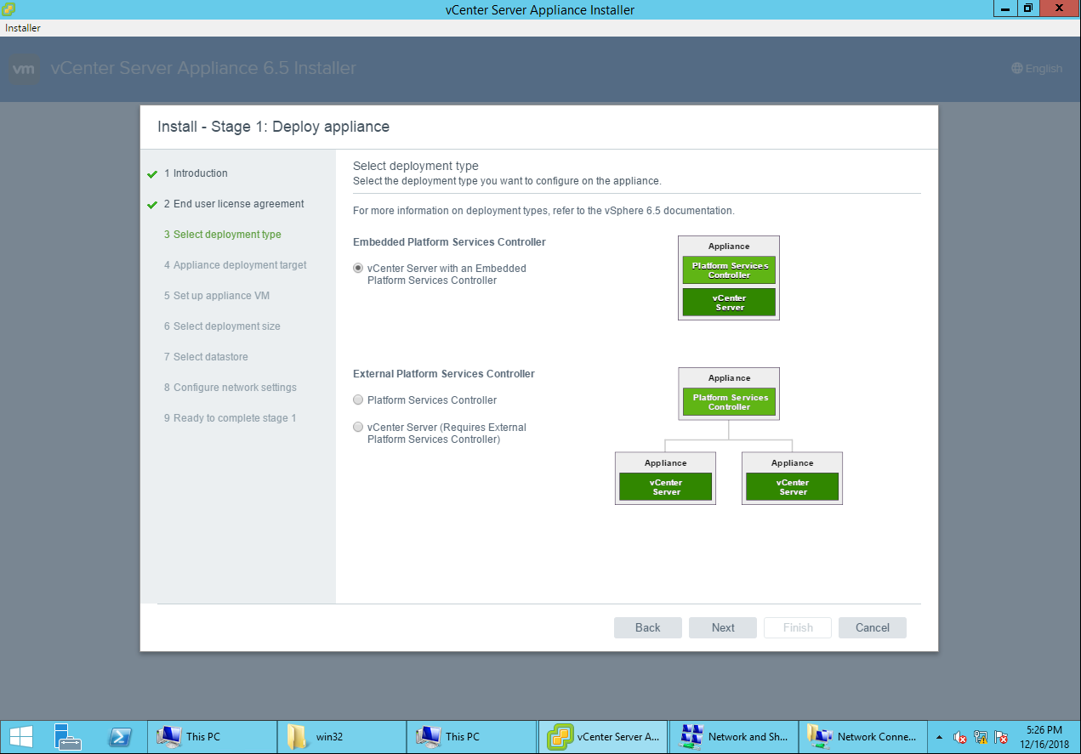Open the Installer menu

tap(23, 28)
